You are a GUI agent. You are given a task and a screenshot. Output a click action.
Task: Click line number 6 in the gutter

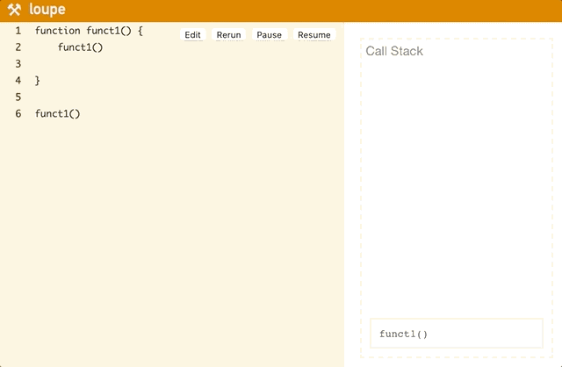coord(18,113)
